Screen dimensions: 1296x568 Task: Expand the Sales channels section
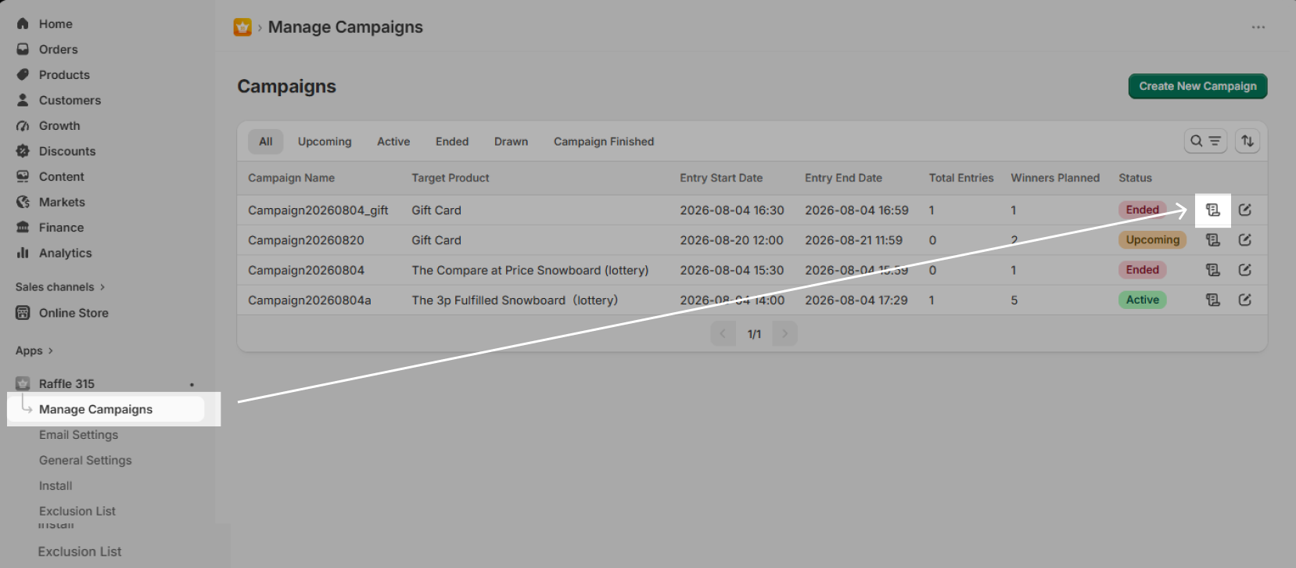[x=60, y=287]
